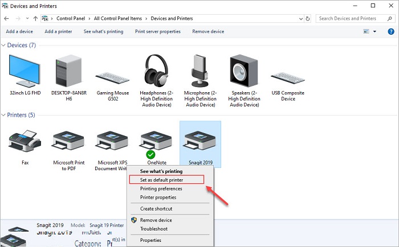Collapse the Printers (5) section
This screenshot has width=399, height=247.
pyautogui.click(x=3, y=115)
